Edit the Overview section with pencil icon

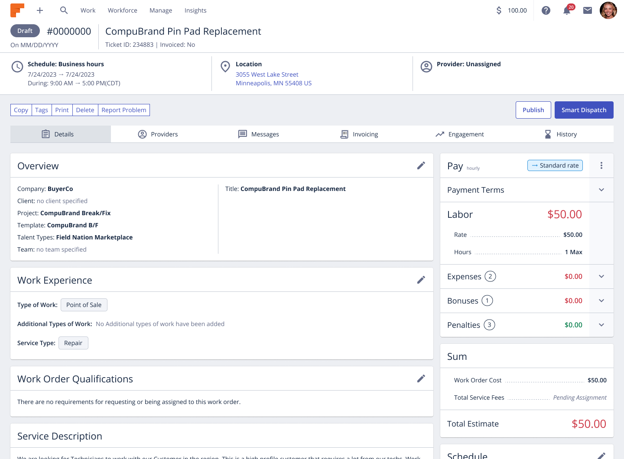pos(421,165)
